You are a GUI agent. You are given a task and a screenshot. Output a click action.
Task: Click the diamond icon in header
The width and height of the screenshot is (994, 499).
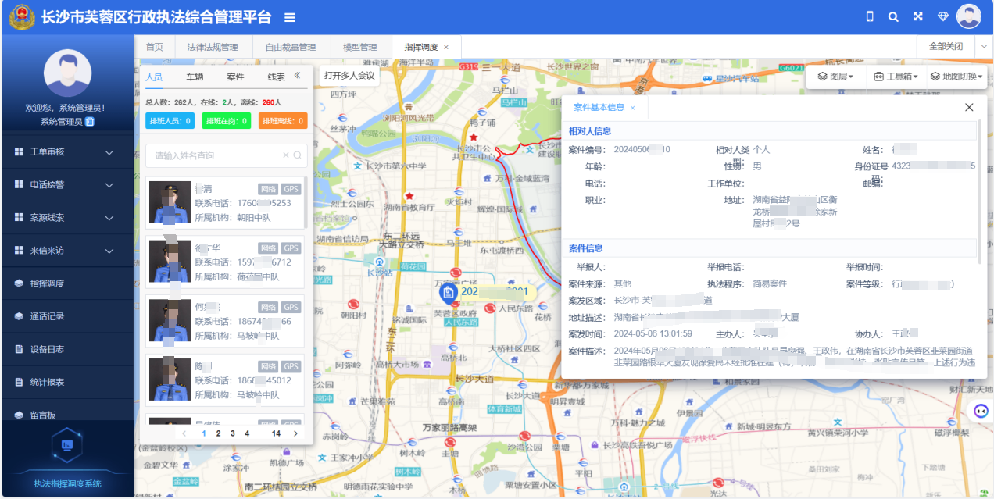coord(943,17)
